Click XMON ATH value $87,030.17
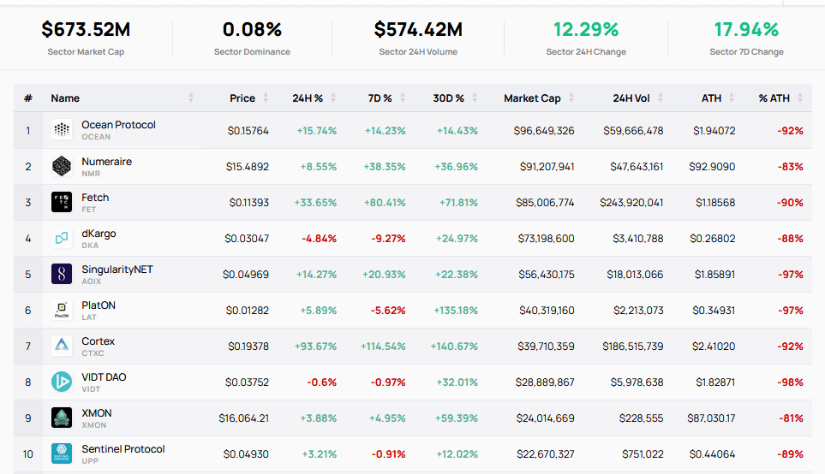Image resolution: width=825 pixels, height=474 pixels. tap(711, 418)
